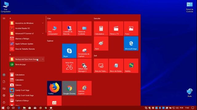Open the Conexão de Área de trabalho tile

(69, 28)
